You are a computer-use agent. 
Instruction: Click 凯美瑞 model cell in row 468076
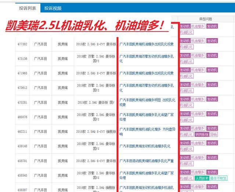63,117
